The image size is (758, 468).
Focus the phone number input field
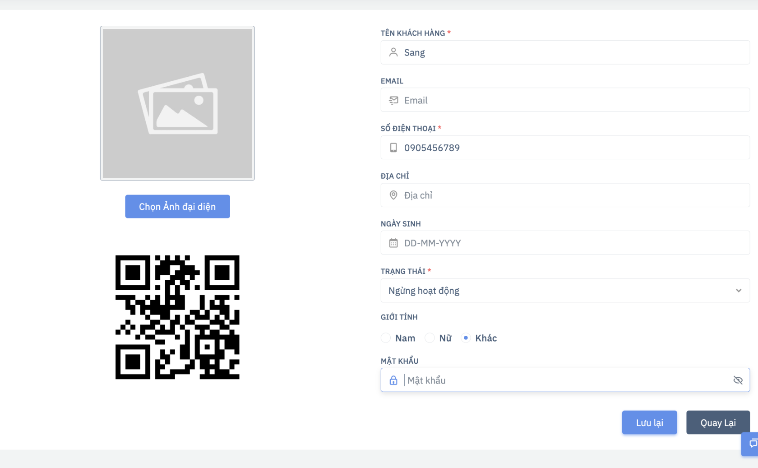pyautogui.click(x=565, y=148)
